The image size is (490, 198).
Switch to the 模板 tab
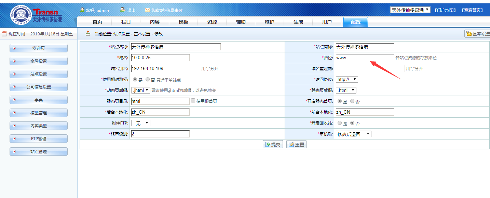(183, 22)
